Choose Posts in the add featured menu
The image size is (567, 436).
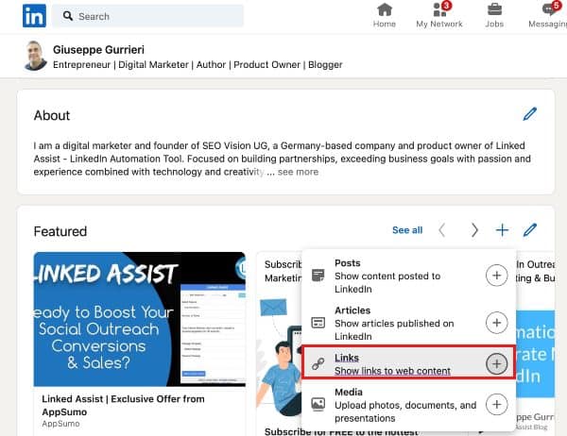(408, 276)
